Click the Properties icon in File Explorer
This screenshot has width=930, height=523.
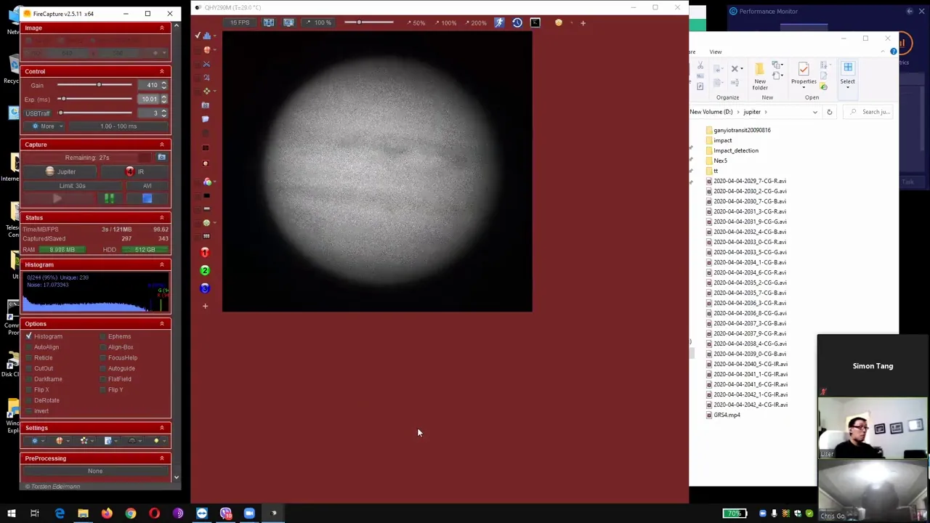[x=804, y=74]
